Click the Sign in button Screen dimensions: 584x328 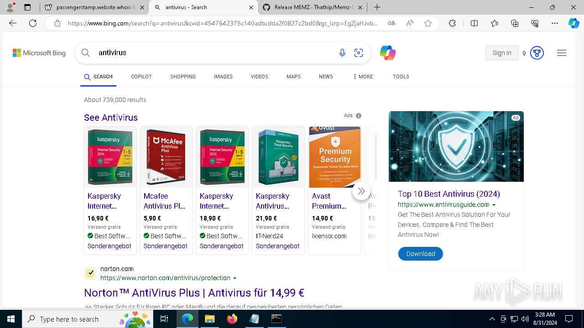(x=502, y=53)
